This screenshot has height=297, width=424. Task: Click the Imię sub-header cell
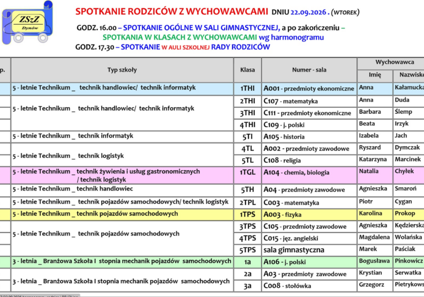pos(375,75)
